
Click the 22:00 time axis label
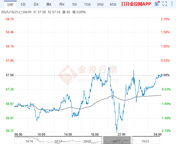tap(121, 135)
